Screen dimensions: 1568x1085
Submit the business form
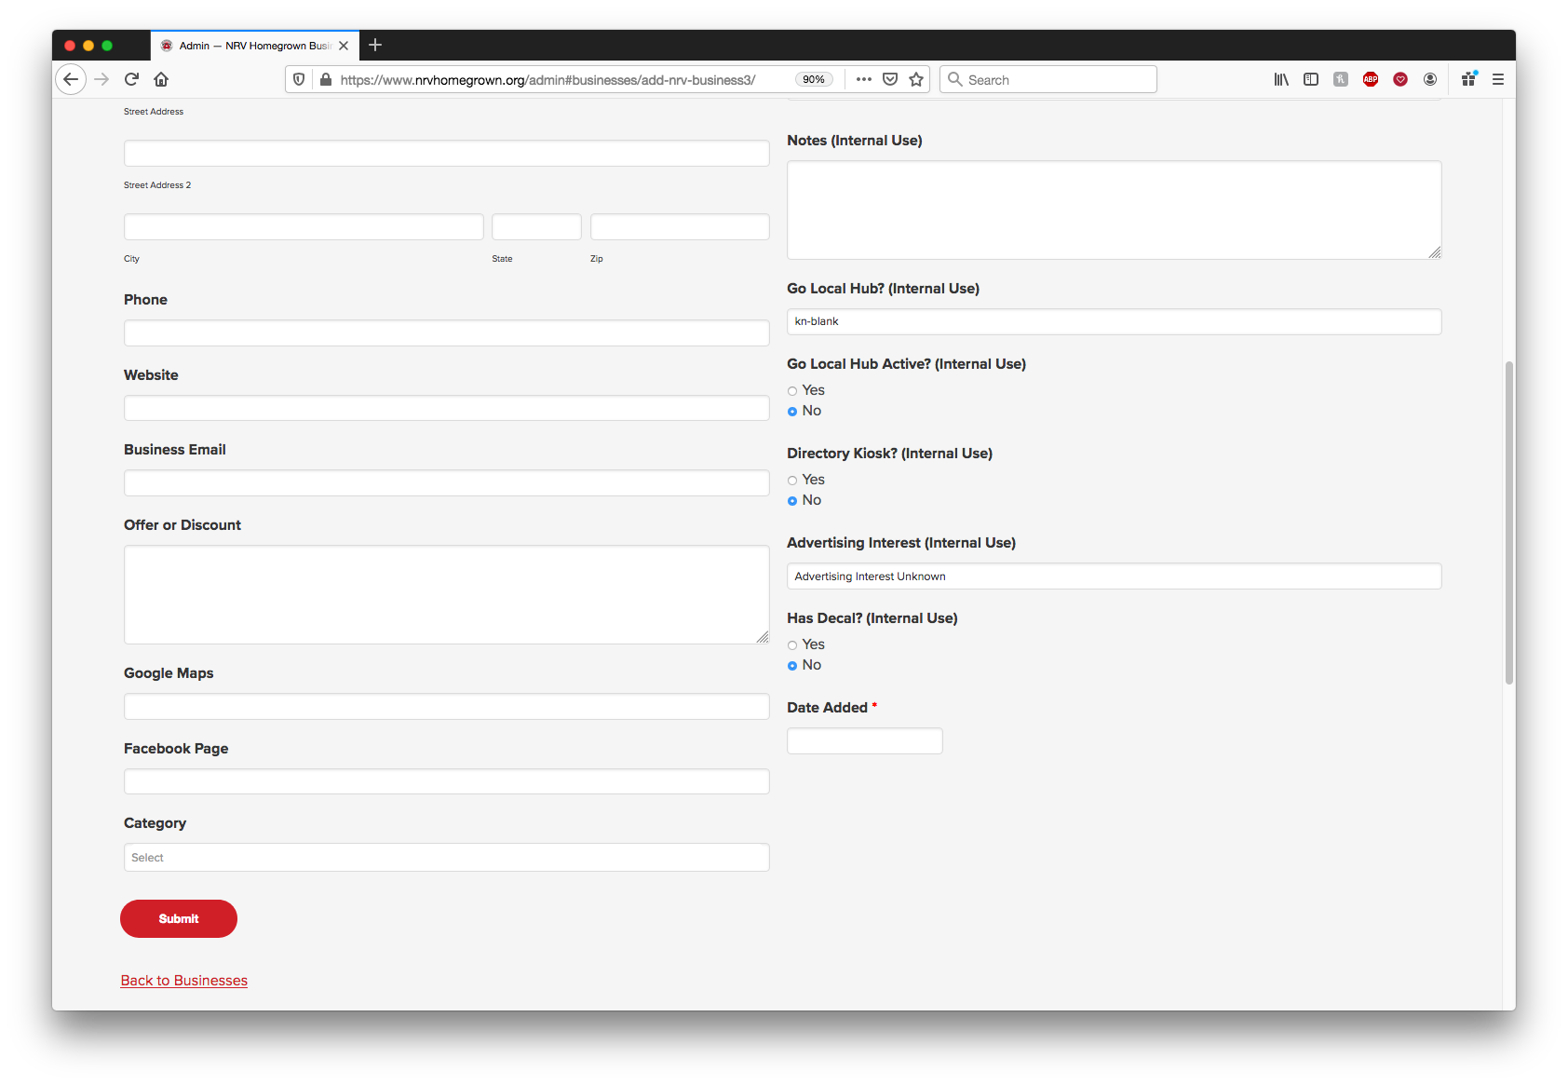(179, 918)
